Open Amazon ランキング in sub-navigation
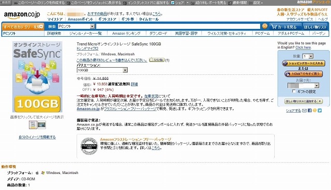This screenshot has height=190, width=331. click(126, 34)
